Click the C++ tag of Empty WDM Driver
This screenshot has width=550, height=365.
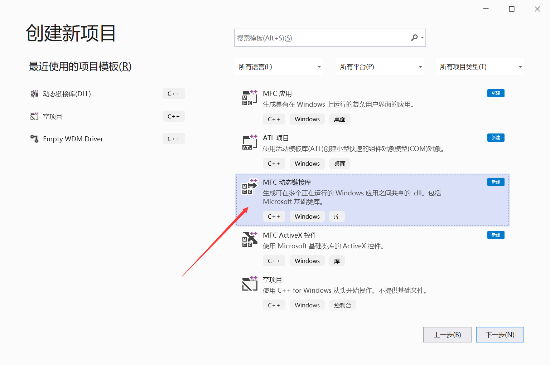pos(174,139)
